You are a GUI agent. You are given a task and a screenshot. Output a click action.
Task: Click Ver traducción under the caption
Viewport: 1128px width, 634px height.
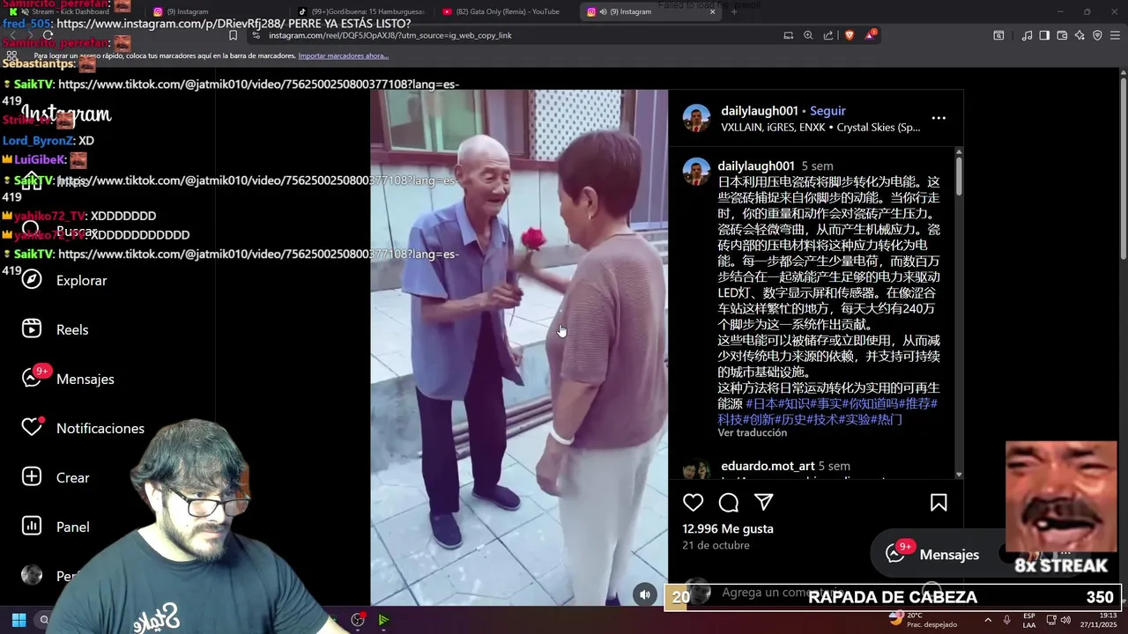coord(753,433)
